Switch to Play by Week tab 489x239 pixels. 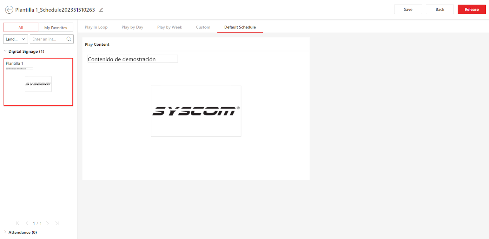coord(170,27)
